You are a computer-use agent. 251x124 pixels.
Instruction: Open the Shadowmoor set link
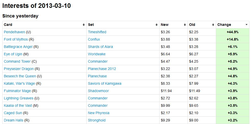[98, 91]
